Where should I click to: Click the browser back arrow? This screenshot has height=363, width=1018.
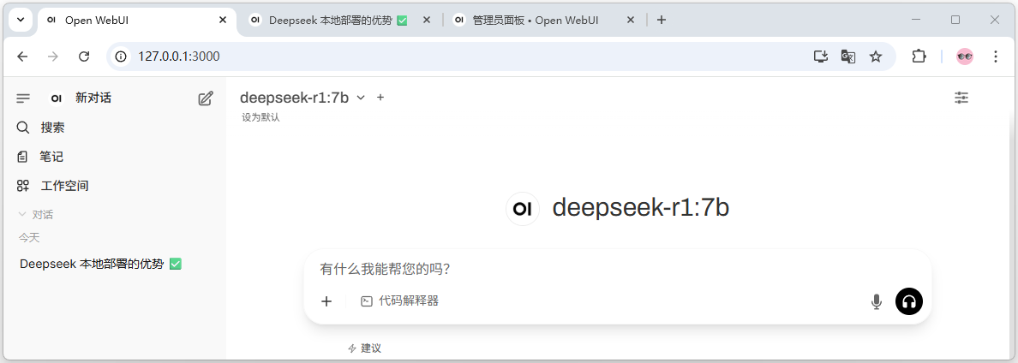(x=23, y=57)
